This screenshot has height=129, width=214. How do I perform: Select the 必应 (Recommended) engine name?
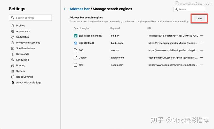pos(90,36)
